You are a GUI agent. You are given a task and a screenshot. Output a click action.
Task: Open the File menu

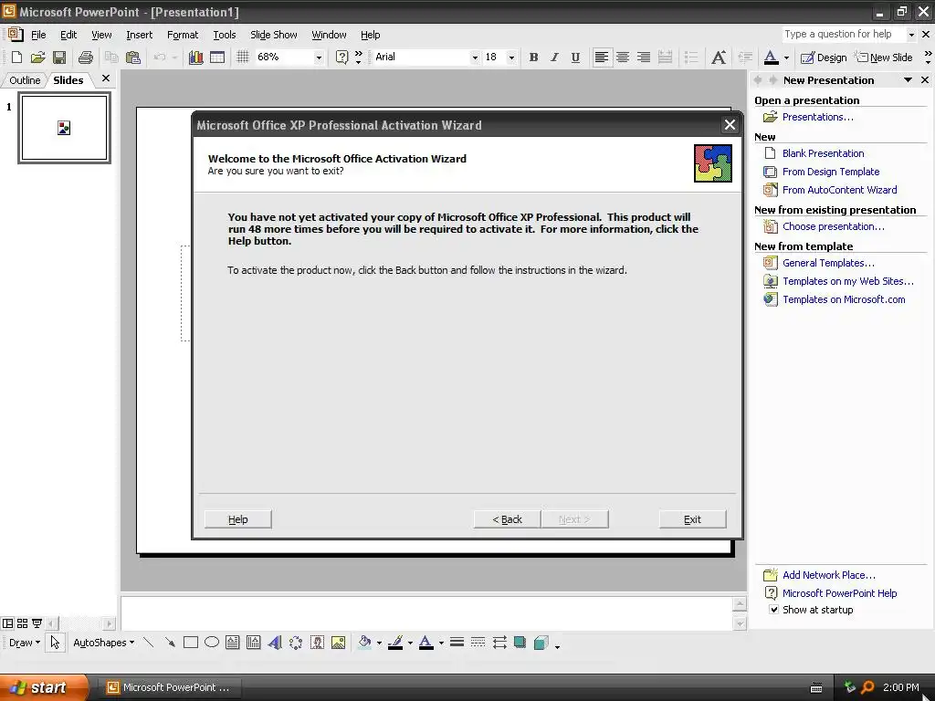tap(38, 35)
